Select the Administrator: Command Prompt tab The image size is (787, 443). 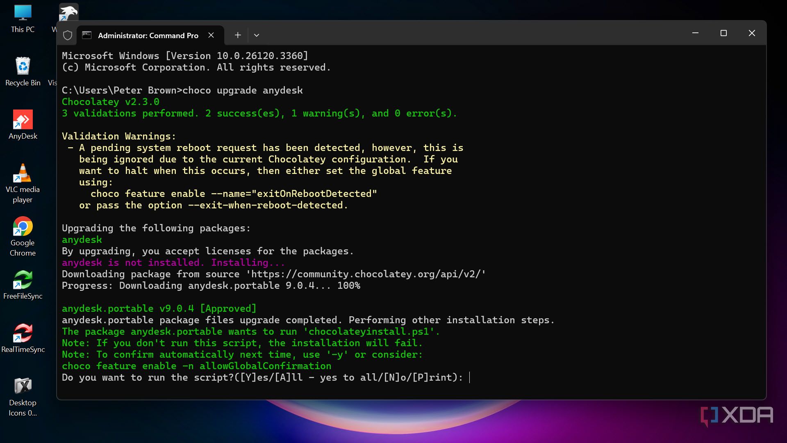pos(148,36)
